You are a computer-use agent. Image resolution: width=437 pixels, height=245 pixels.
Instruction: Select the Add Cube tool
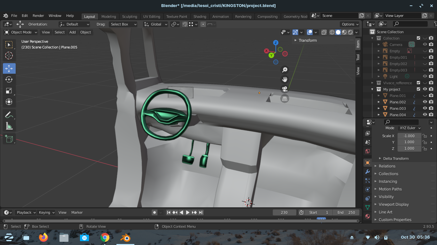9,139
